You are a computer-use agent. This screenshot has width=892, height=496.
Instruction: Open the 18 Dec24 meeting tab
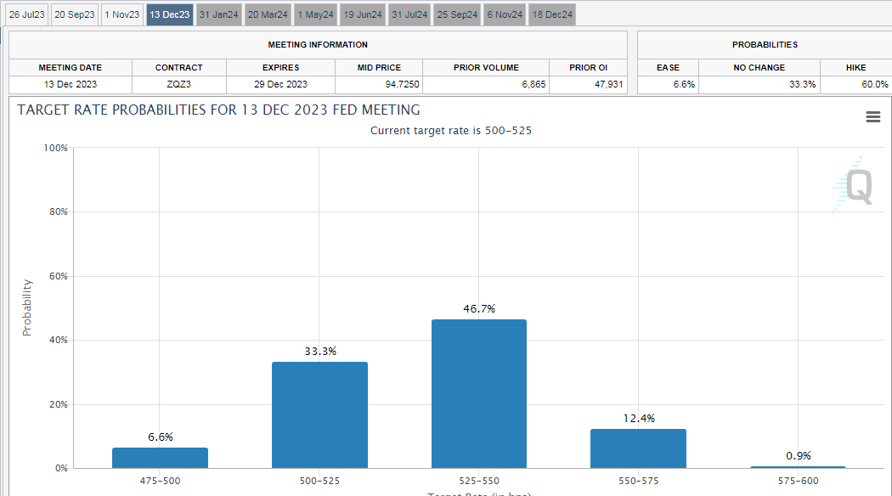[551, 14]
